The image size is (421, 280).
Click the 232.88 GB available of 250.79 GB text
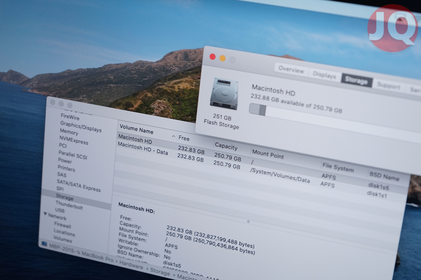tap(296, 104)
